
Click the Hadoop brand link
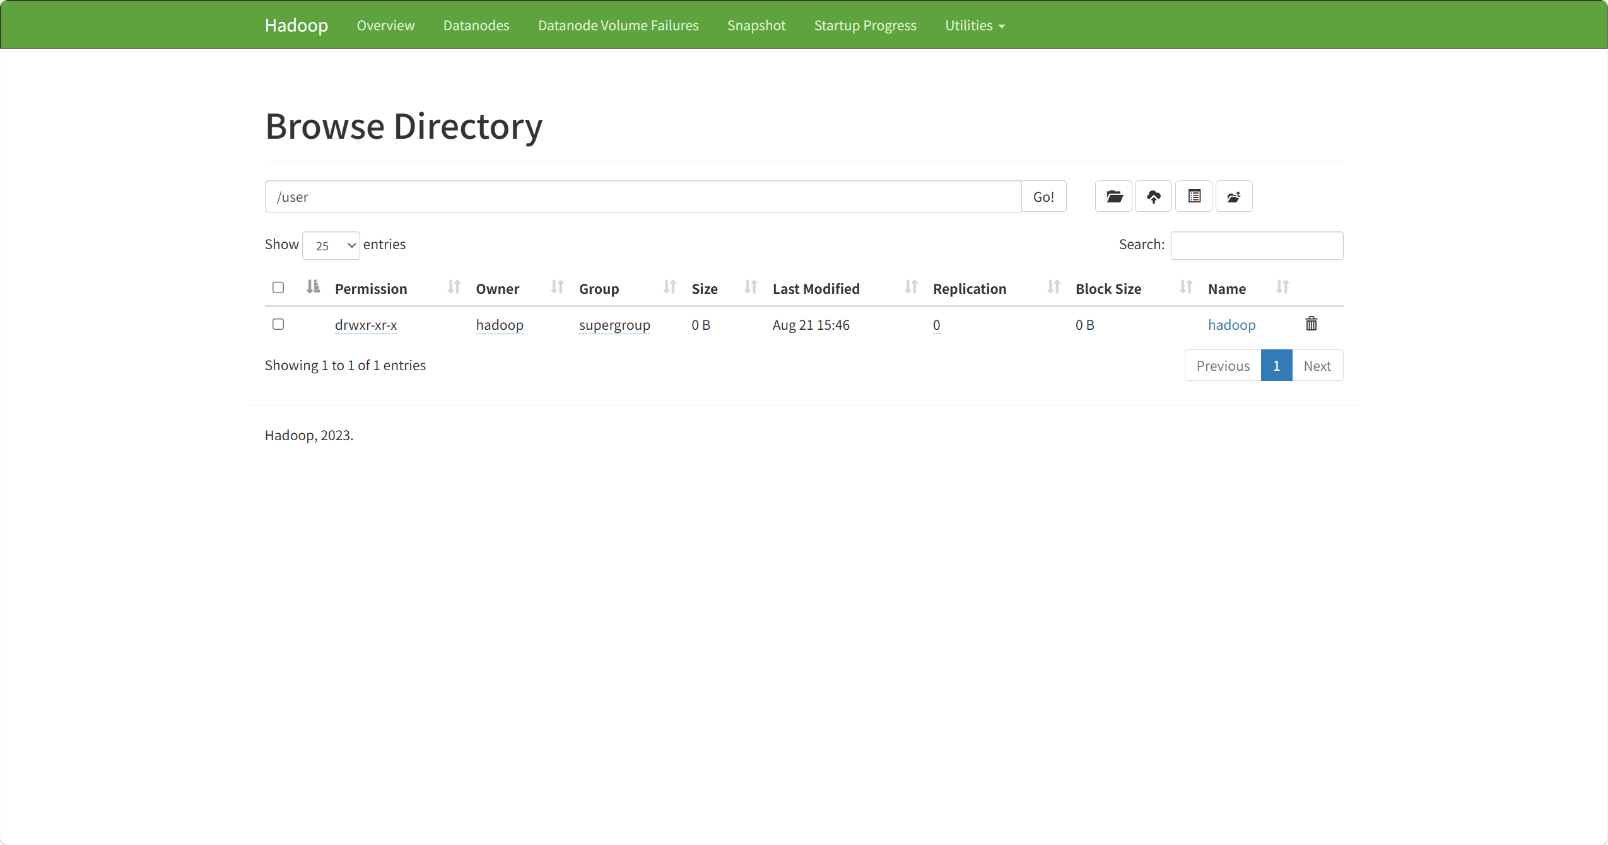point(296,25)
